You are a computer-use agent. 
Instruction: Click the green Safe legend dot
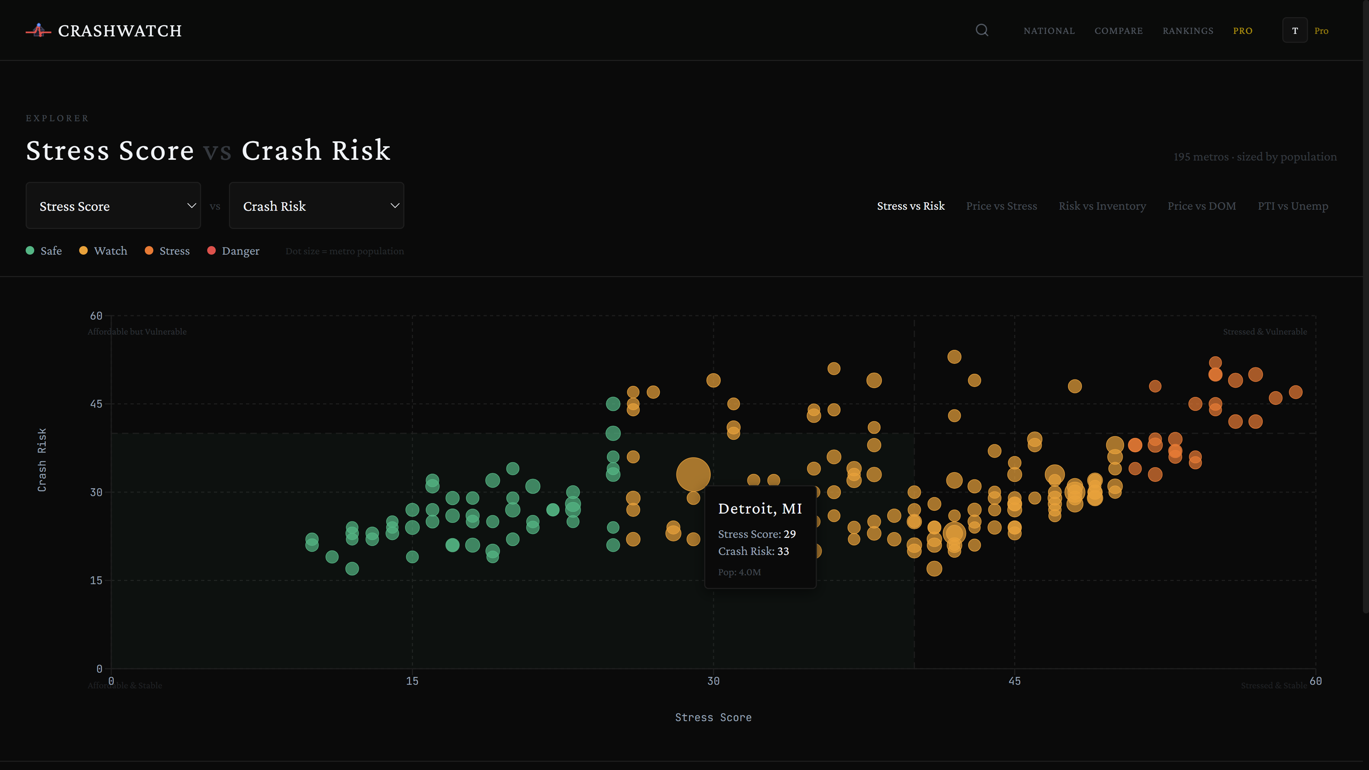click(x=30, y=250)
